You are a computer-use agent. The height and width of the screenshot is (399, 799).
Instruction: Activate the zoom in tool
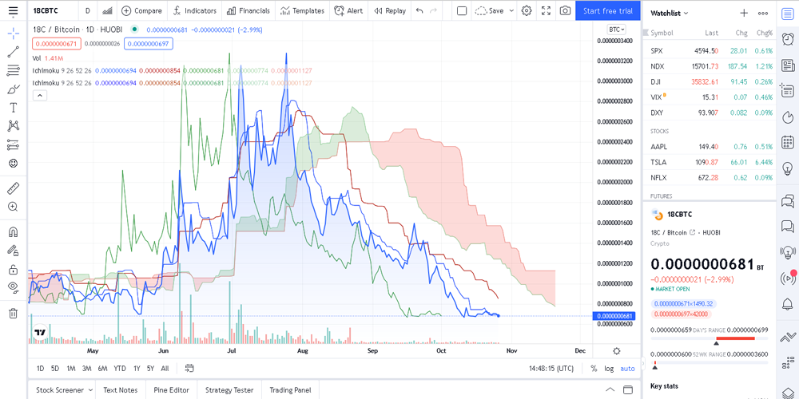tap(14, 207)
